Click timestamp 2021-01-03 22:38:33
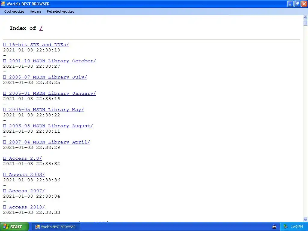Viewport: 308px width, 231px height. click(32, 213)
